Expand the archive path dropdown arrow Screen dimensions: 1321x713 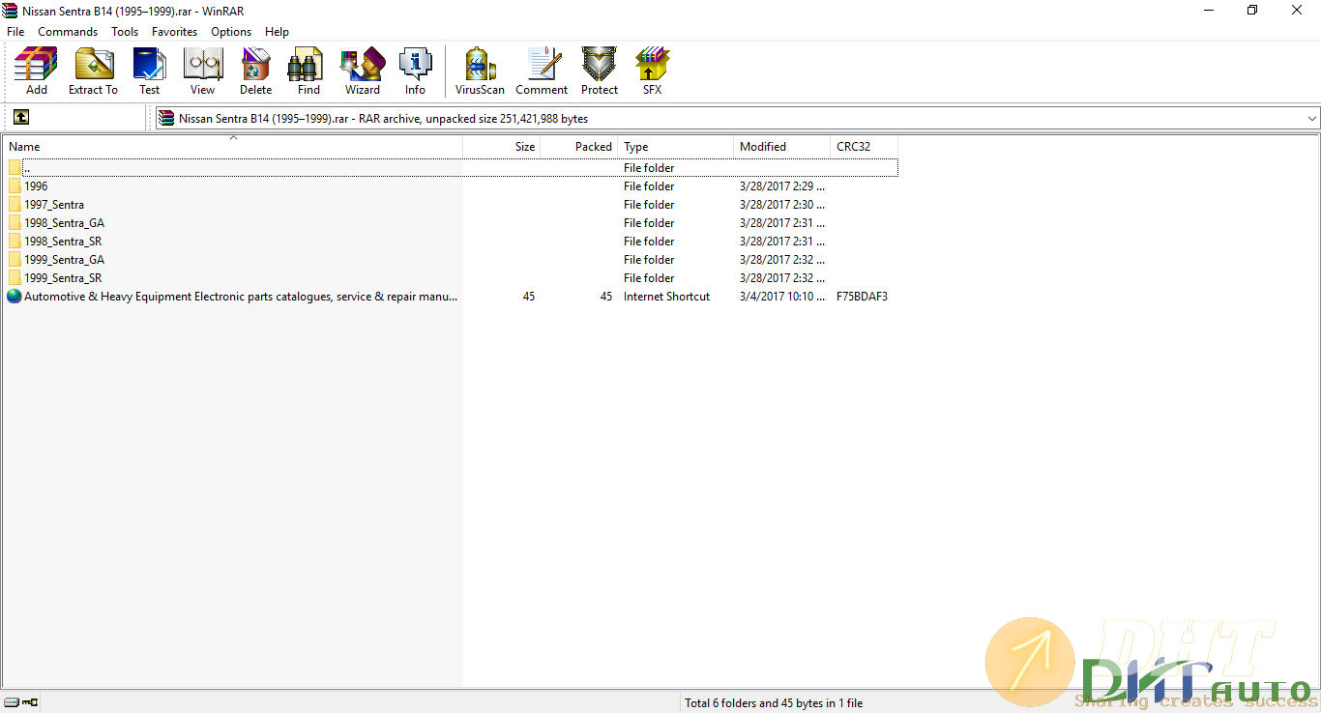click(1311, 119)
